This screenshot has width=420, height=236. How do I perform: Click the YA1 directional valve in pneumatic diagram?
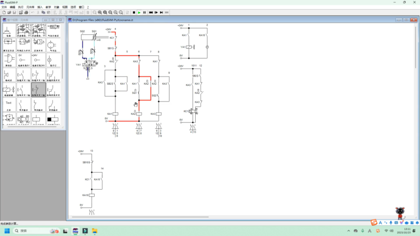[x=89, y=64]
